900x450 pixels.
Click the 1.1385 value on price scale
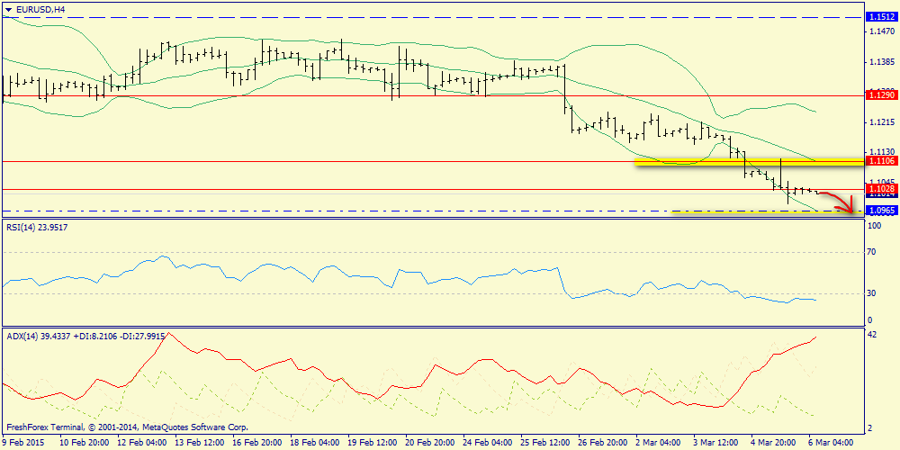[882, 60]
